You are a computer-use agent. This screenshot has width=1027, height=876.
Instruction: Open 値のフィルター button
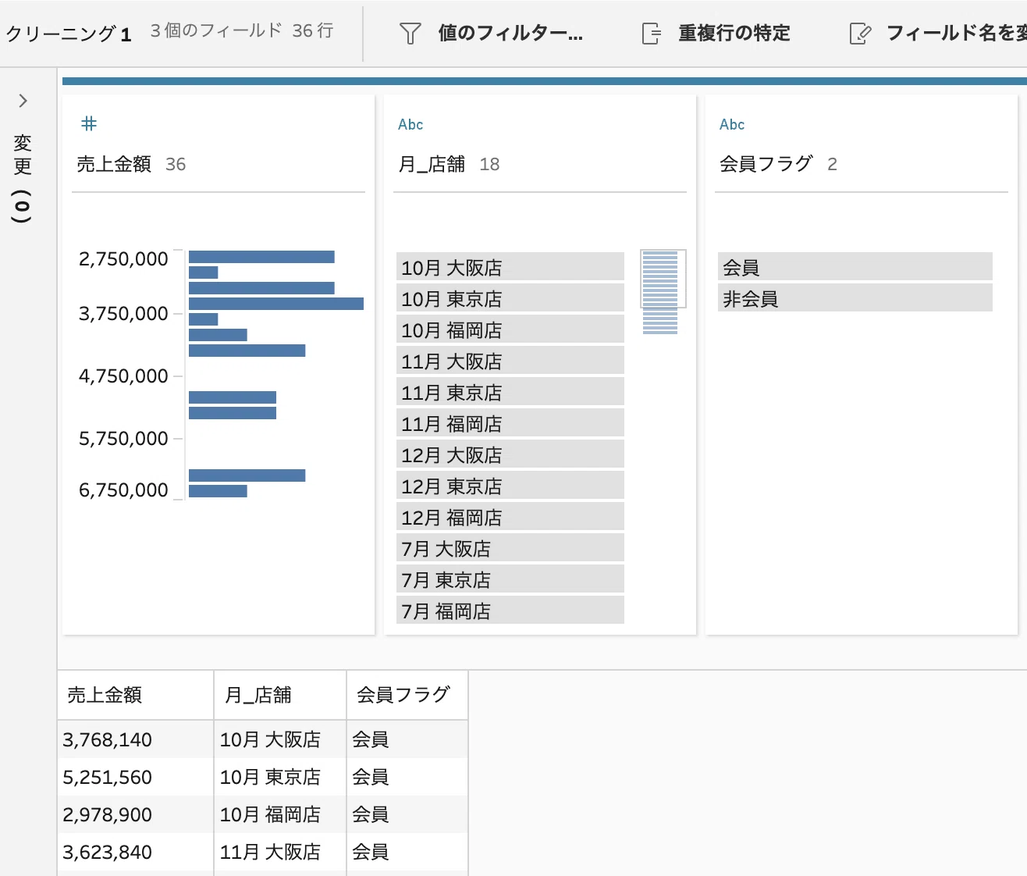[x=492, y=34]
